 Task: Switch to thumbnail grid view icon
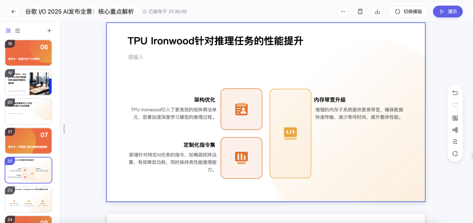pos(8,31)
